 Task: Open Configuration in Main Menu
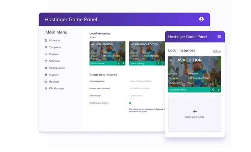(57, 68)
